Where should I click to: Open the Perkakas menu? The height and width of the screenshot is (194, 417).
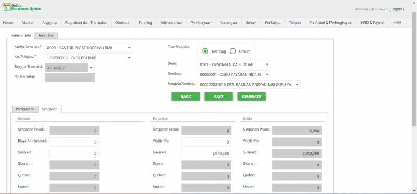(x=273, y=23)
